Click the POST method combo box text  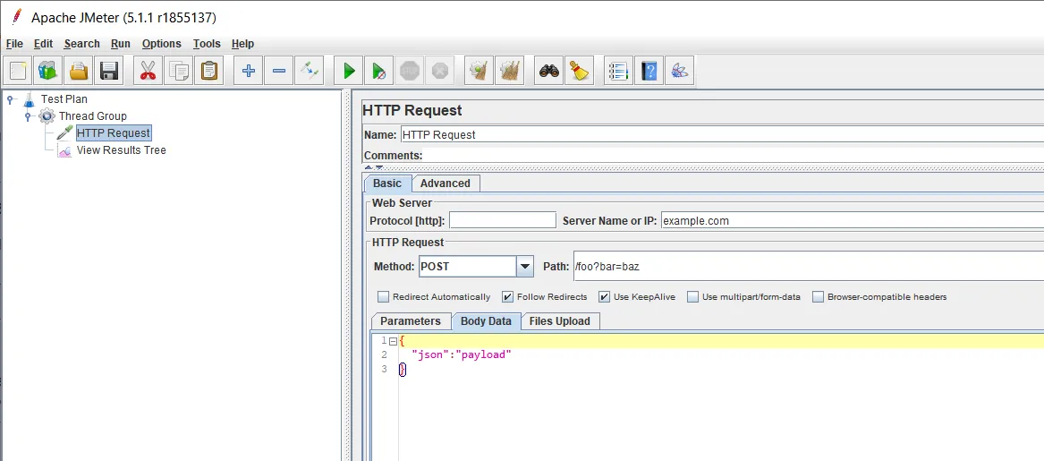pyautogui.click(x=467, y=267)
